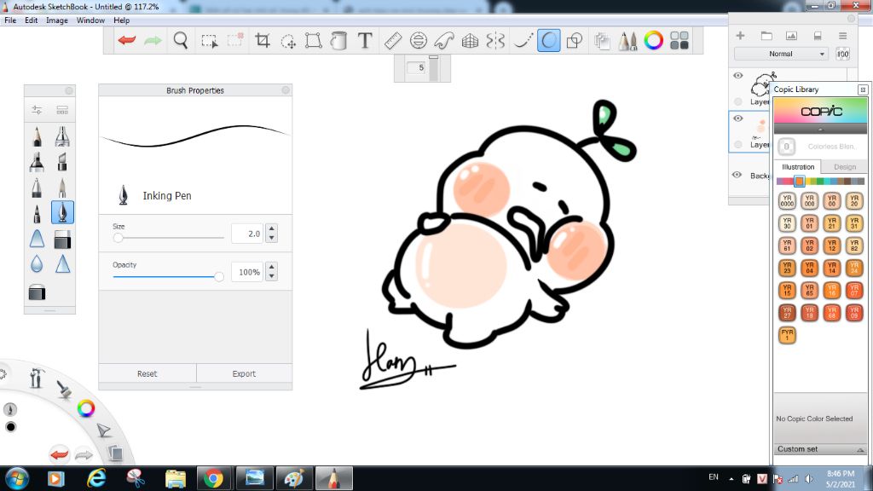
Task: Open the Draw Styles shapes tool
Action: click(574, 41)
